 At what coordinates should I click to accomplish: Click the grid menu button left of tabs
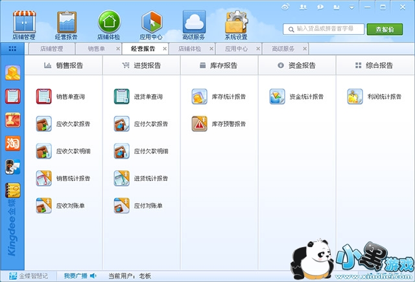tap(12, 49)
